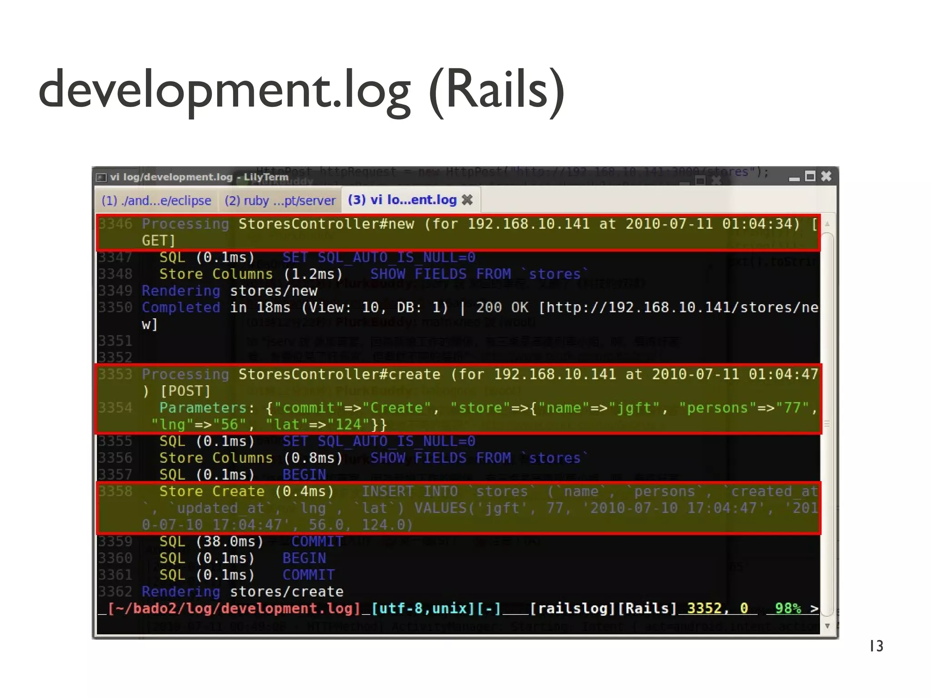The height and width of the screenshot is (698, 931).
Task: Click '200 OK' on line 3350
Action: [x=502, y=308]
